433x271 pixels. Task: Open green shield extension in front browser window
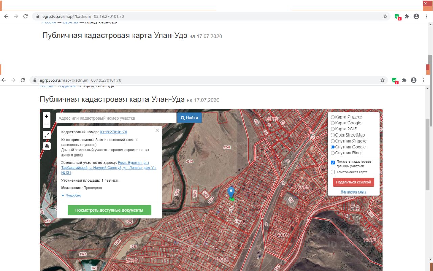(x=394, y=81)
